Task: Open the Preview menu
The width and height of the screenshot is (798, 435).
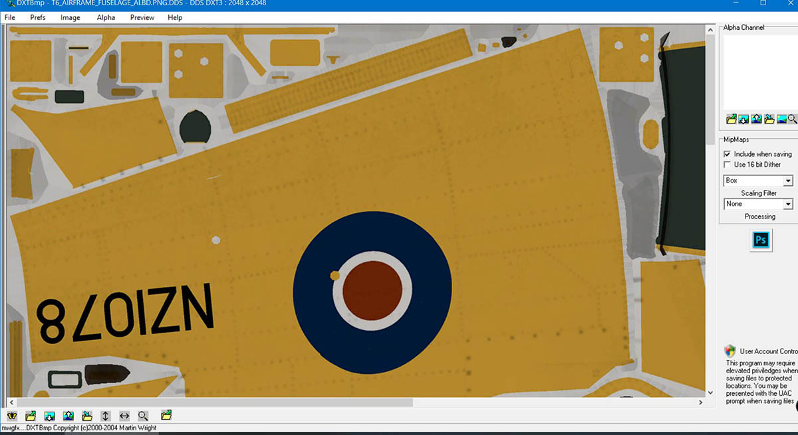Action: [x=142, y=18]
